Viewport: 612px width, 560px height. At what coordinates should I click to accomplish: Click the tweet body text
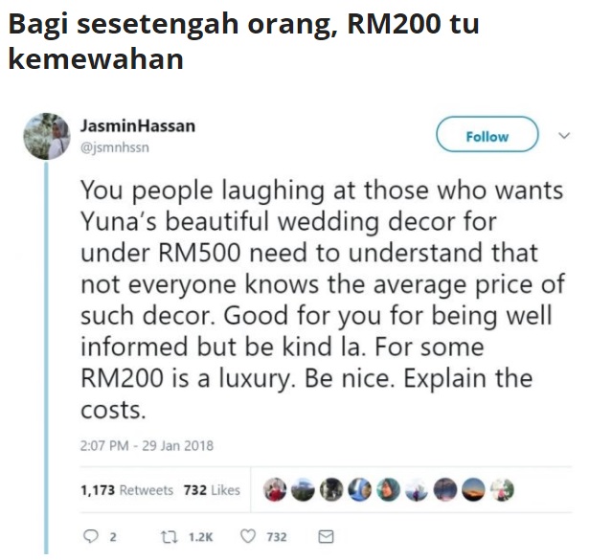pos(323,300)
